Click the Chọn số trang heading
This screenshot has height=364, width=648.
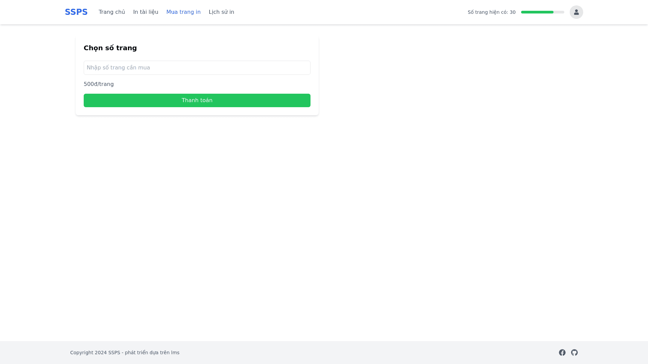tap(110, 48)
